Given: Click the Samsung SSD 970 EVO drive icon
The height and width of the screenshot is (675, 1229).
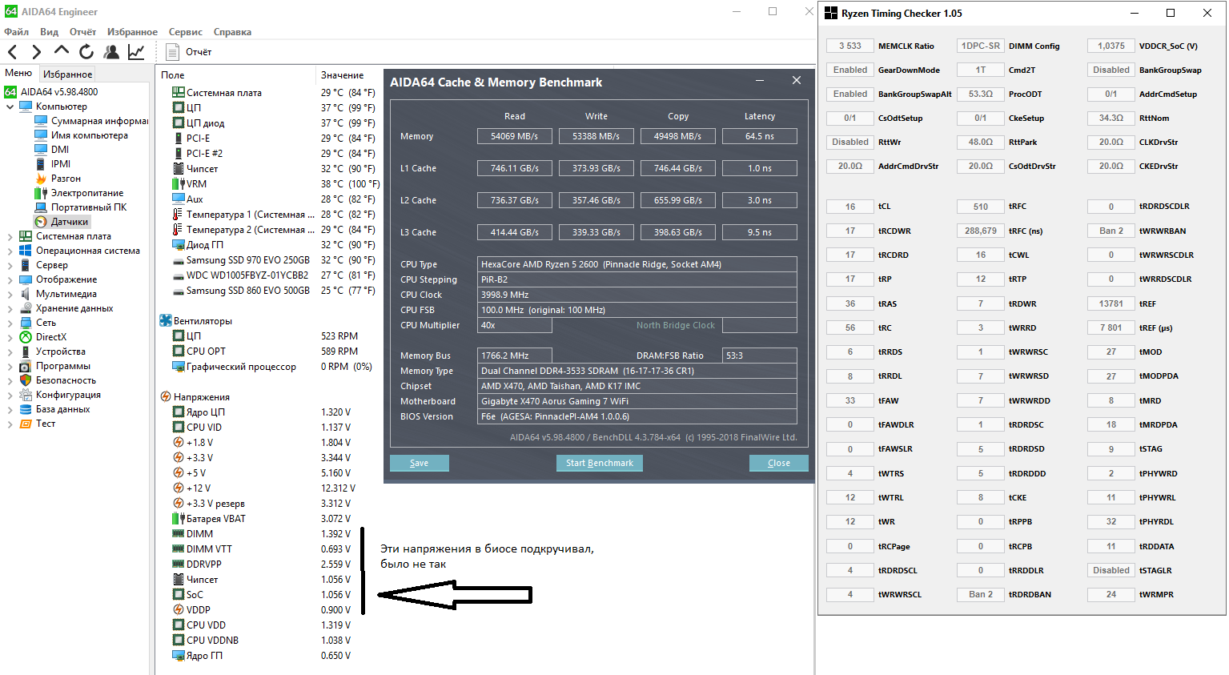Looking at the screenshot, I should pos(179,260).
